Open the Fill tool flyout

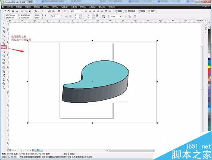(4, 84)
